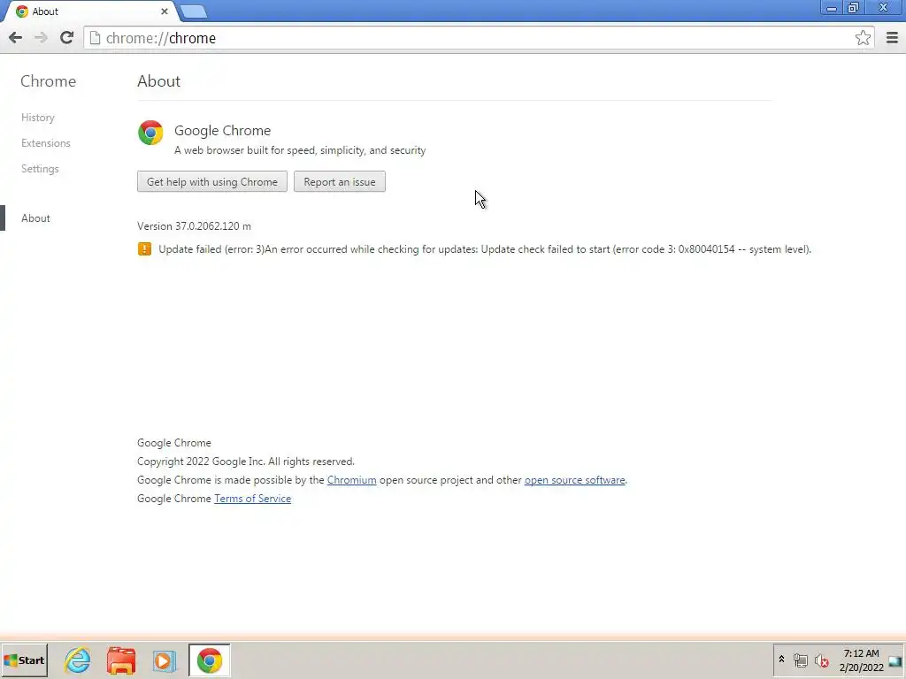Go back with the browser back arrow
The image size is (906, 679).
(16, 38)
